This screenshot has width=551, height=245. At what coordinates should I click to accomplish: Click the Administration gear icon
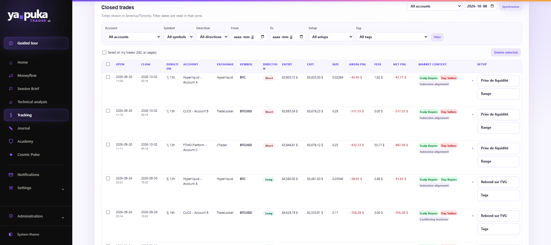(11, 216)
